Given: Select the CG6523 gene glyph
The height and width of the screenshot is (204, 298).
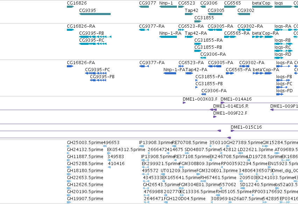Looking at the screenshot, I should click(181, 7).
